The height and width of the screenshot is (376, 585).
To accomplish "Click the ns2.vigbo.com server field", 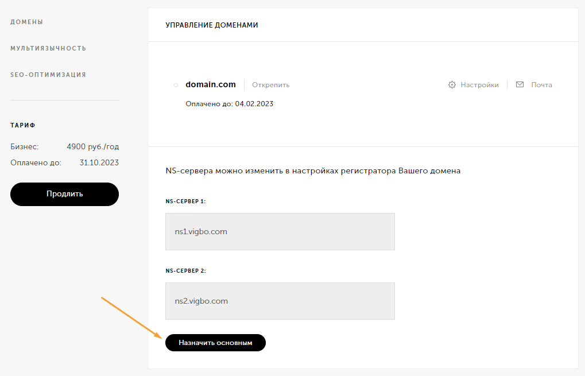I will 280,301.
